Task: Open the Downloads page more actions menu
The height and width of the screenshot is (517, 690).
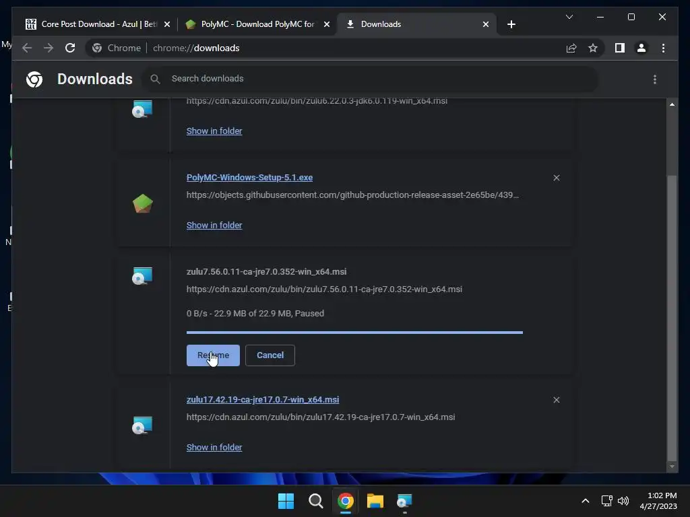Action: pyautogui.click(x=655, y=79)
